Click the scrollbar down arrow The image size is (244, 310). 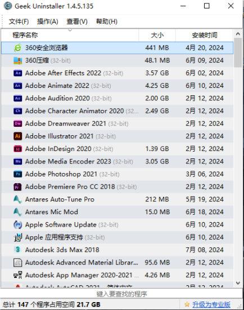tap(238, 283)
